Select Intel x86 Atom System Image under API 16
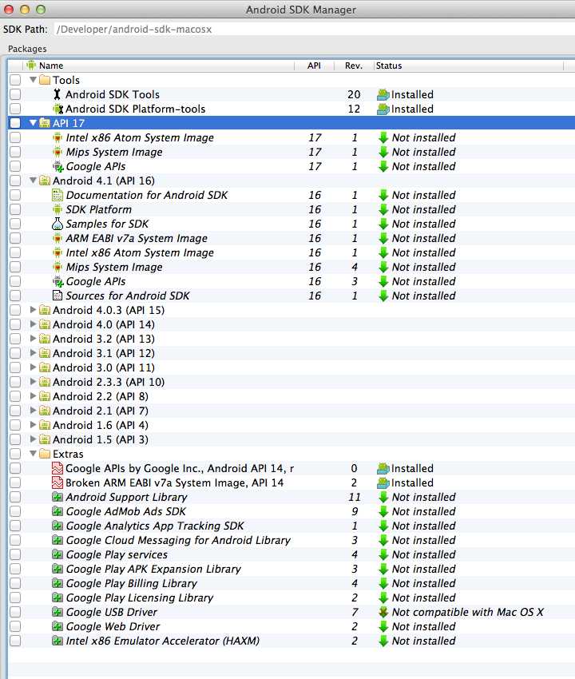Viewport: 575px width, 679px height. (x=291, y=252)
